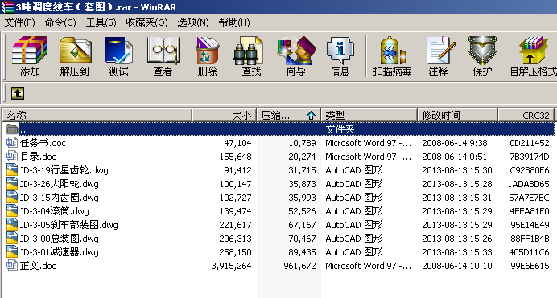Click the icon of 任务书.doc
The height and width of the screenshot is (298, 557).
tap(12, 143)
